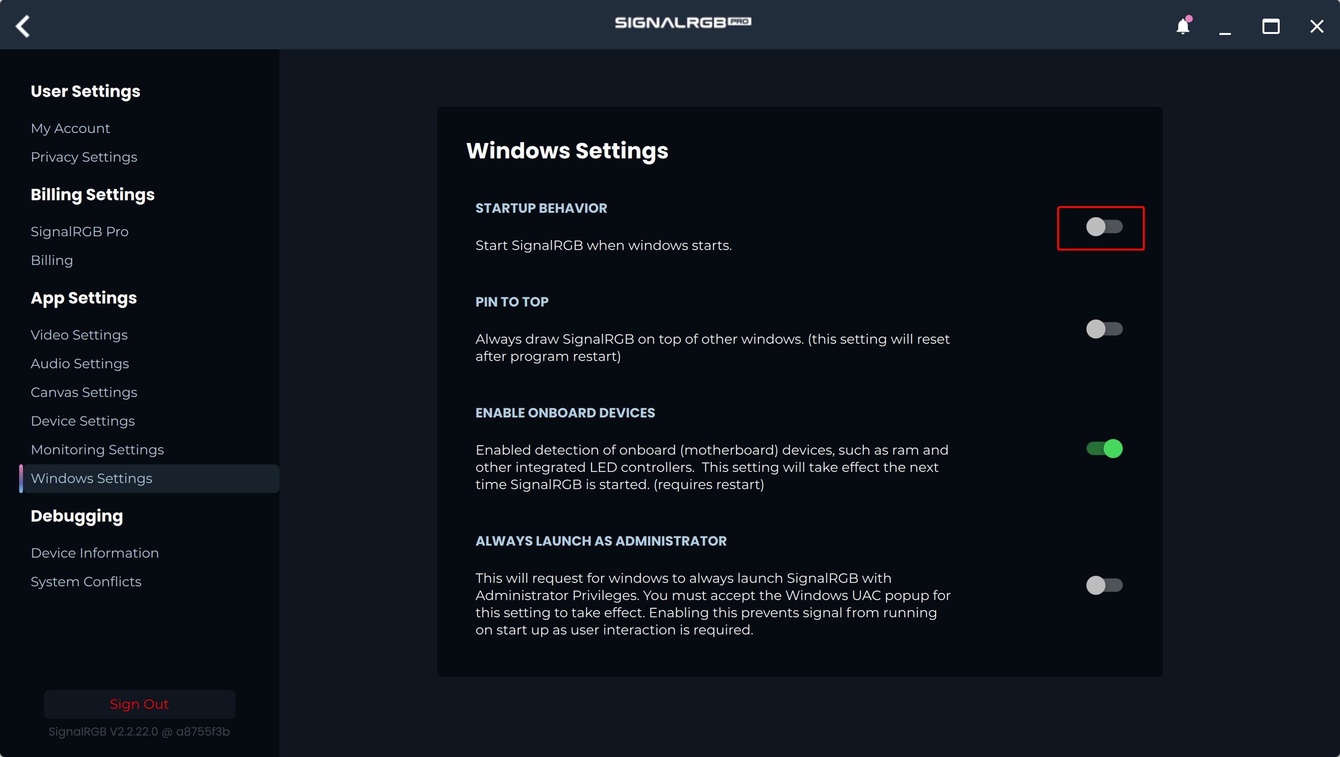
Task: Open Monitoring Settings
Action: pos(97,450)
